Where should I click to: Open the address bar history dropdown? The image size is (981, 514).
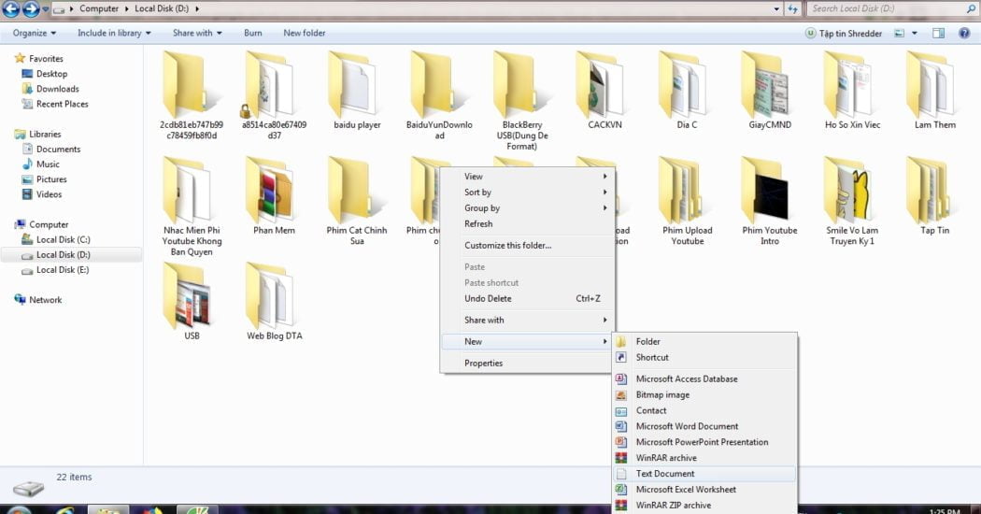(x=776, y=8)
